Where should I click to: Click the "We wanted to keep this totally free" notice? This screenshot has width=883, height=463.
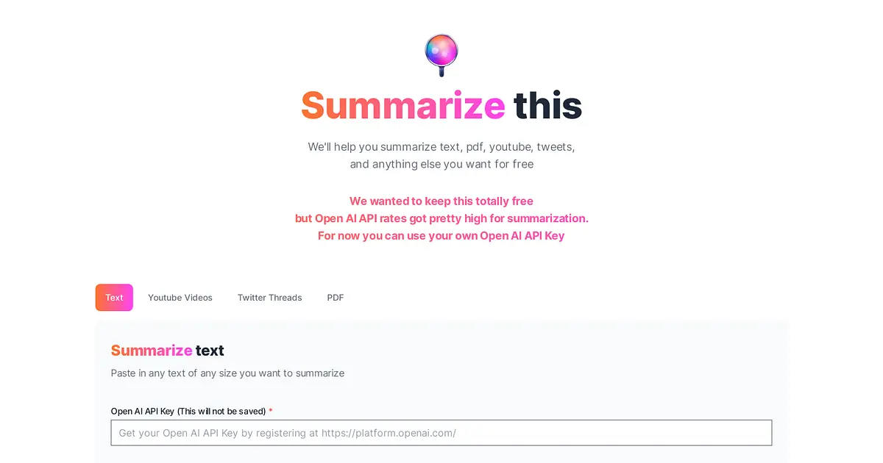pos(441,201)
